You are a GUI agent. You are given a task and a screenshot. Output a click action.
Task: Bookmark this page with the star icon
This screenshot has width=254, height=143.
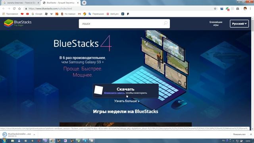tap(215, 9)
